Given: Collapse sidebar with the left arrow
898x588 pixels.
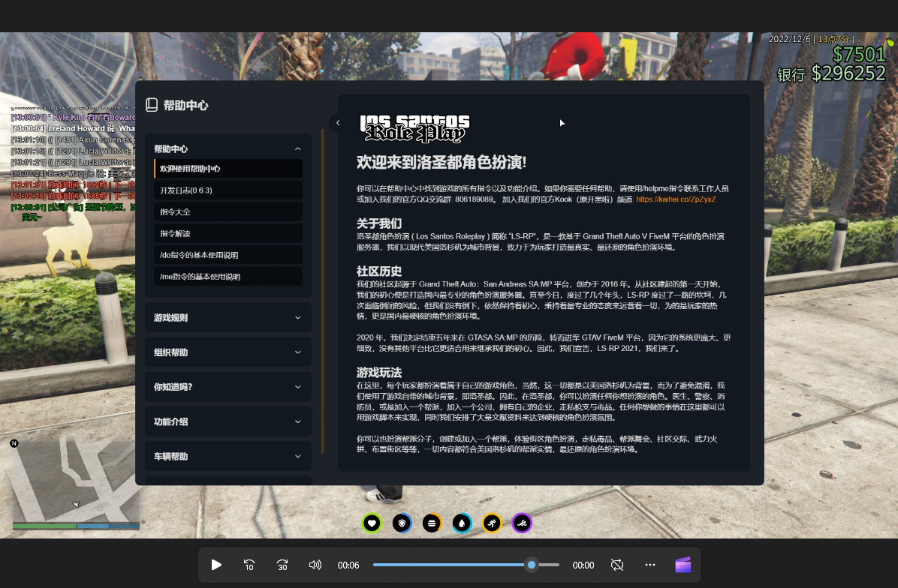Looking at the screenshot, I should (x=338, y=122).
